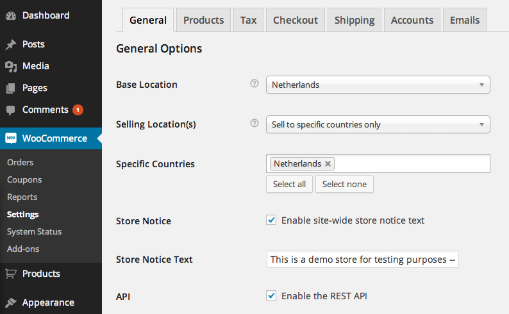
Task: Disable site-wide store notice checkbox
Action: pyautogui.click(x=271, y=220)
